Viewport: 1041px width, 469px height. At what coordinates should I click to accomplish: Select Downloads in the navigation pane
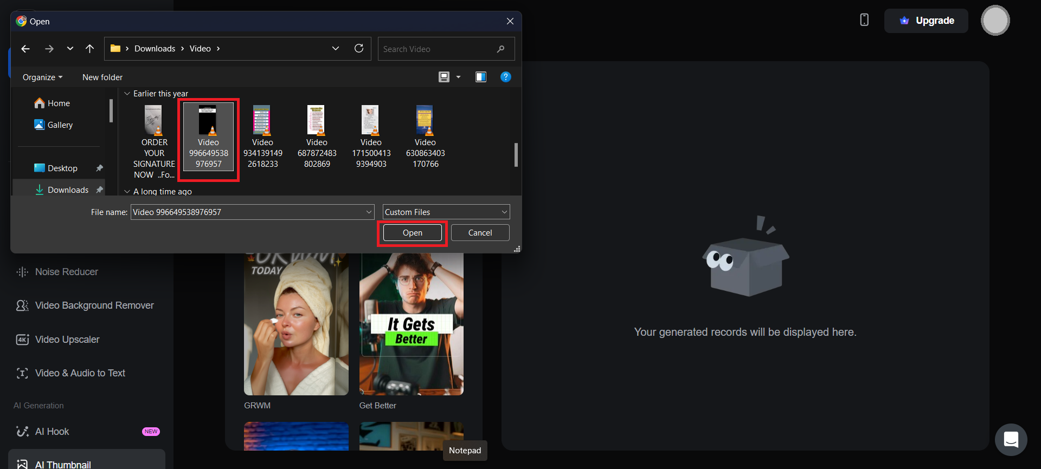click(68, 190)
